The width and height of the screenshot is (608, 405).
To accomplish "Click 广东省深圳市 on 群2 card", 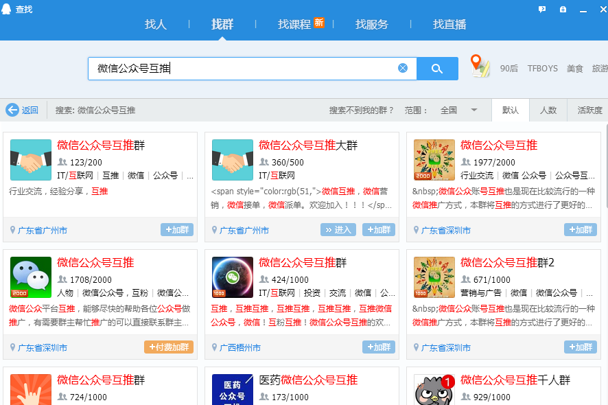I will (445, 347).
